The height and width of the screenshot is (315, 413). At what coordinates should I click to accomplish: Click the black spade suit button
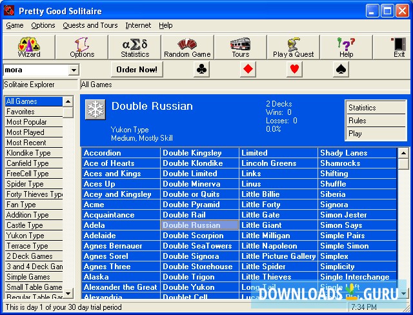[x=341, y=70]
